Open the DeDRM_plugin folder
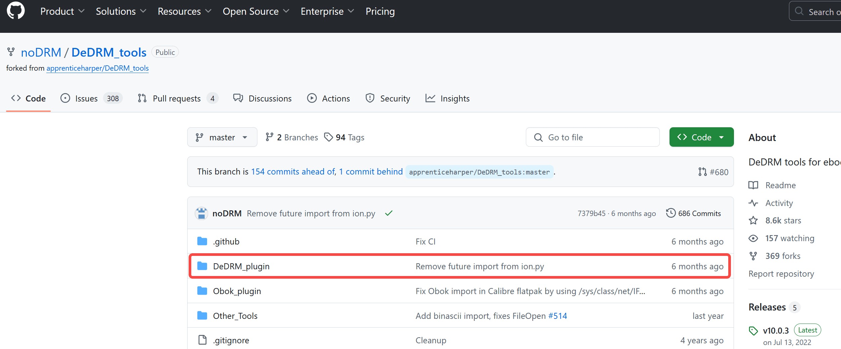Viewport: 841px width, 349px height. pyautogui.click(x=241, y=266)
